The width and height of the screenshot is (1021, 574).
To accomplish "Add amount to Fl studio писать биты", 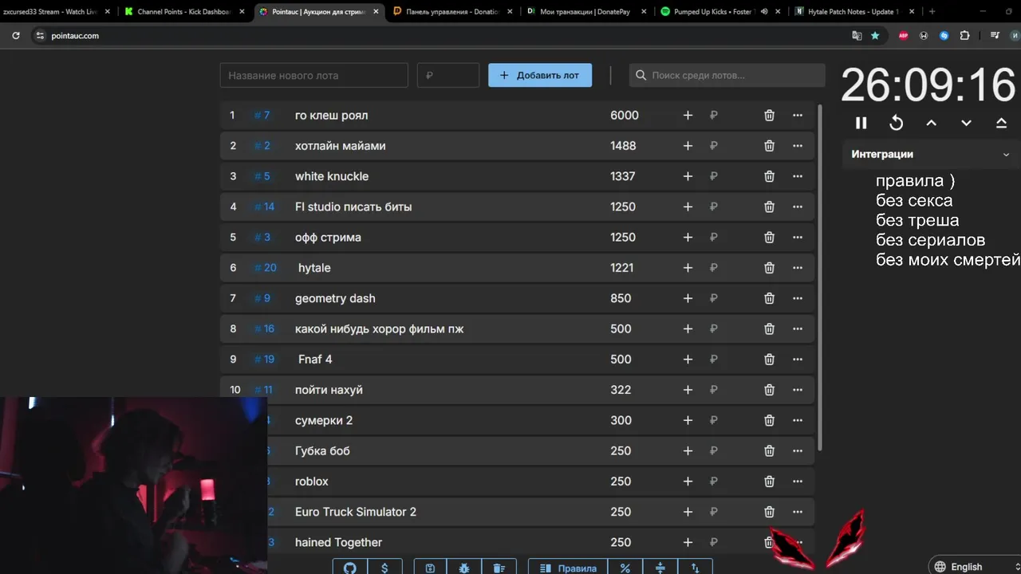I will [x=688, y=206].
